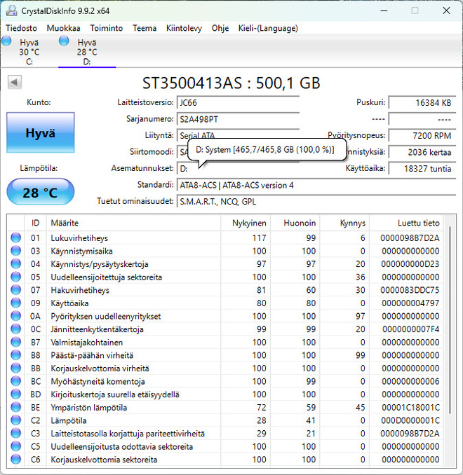The height and width of the screenshot is (475, 463).
Task: Click the Sarjanumero field S2A498PT
Action: (x=238, y=119)
